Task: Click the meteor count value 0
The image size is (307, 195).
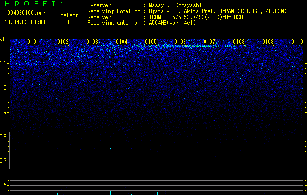Action: 69,22
